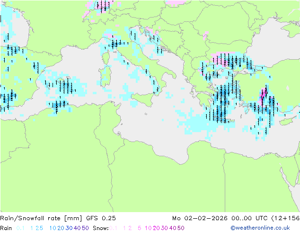Click the 'Rain/Snowfall rate [mm] GFS 0.25' title
The height and width of the screenshot is (232, 300).
[58, 218]
